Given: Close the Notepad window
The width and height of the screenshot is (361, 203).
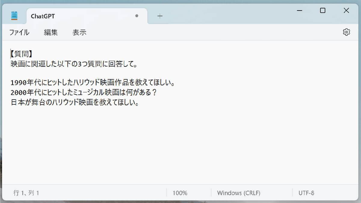Looking at the screenshot, I should coord(346,11).
